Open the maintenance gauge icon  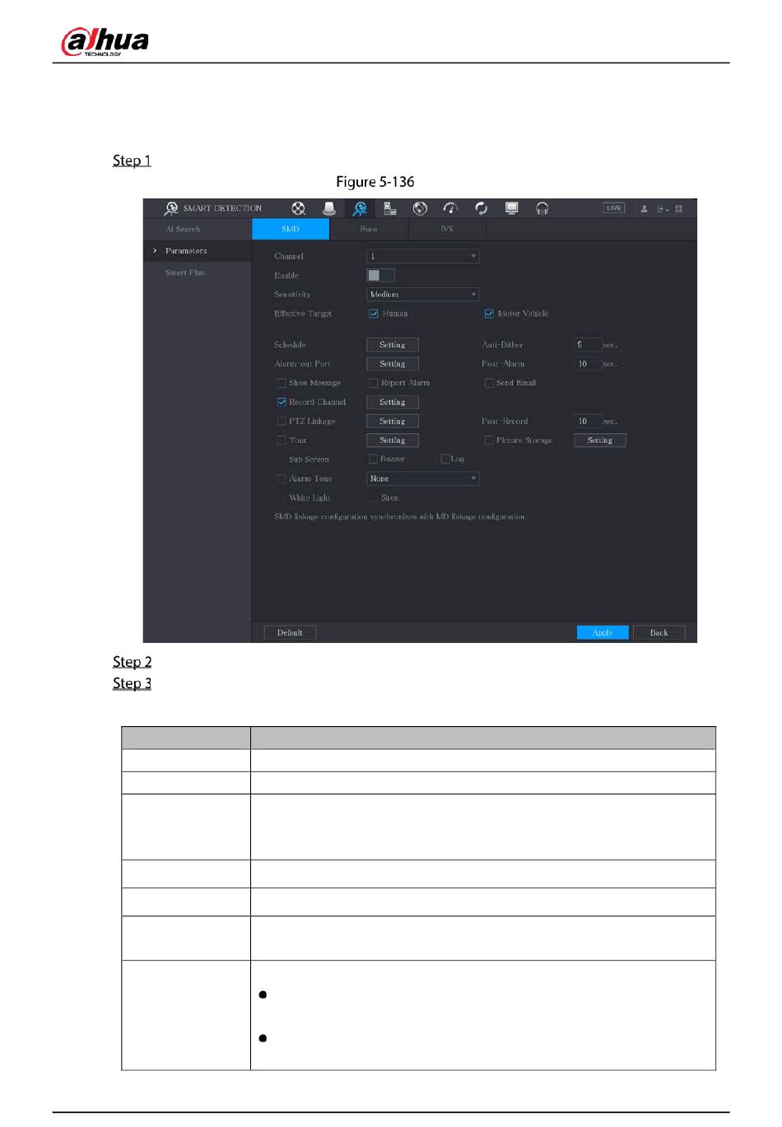click(x=450, y=208)
